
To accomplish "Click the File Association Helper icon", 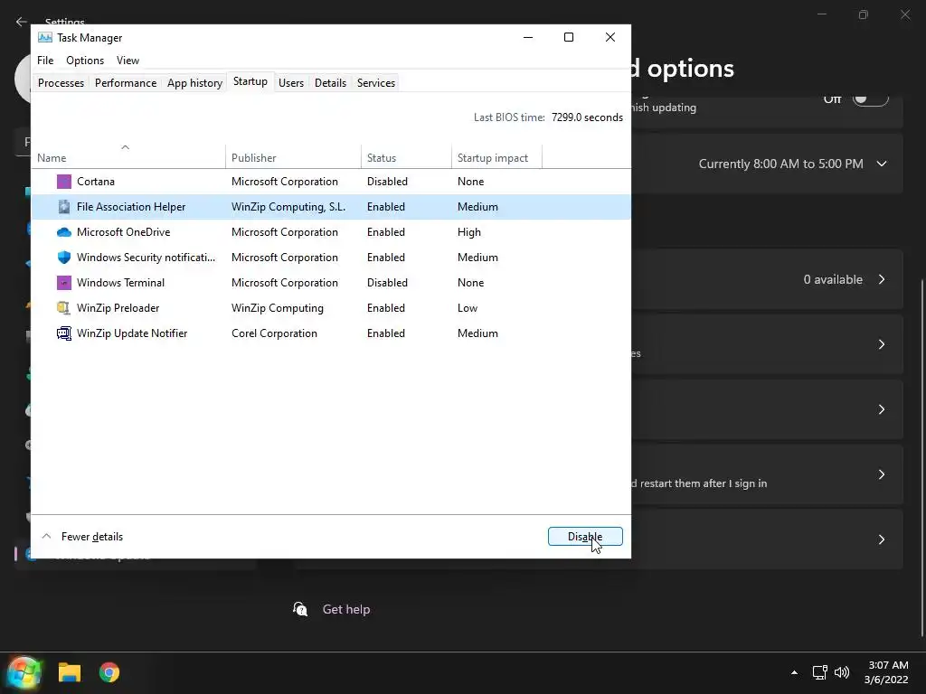I will [64, 207].
